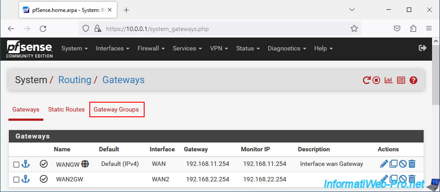
Task: Expand the Firewall menu dropdown
Action: pos(151,48)
